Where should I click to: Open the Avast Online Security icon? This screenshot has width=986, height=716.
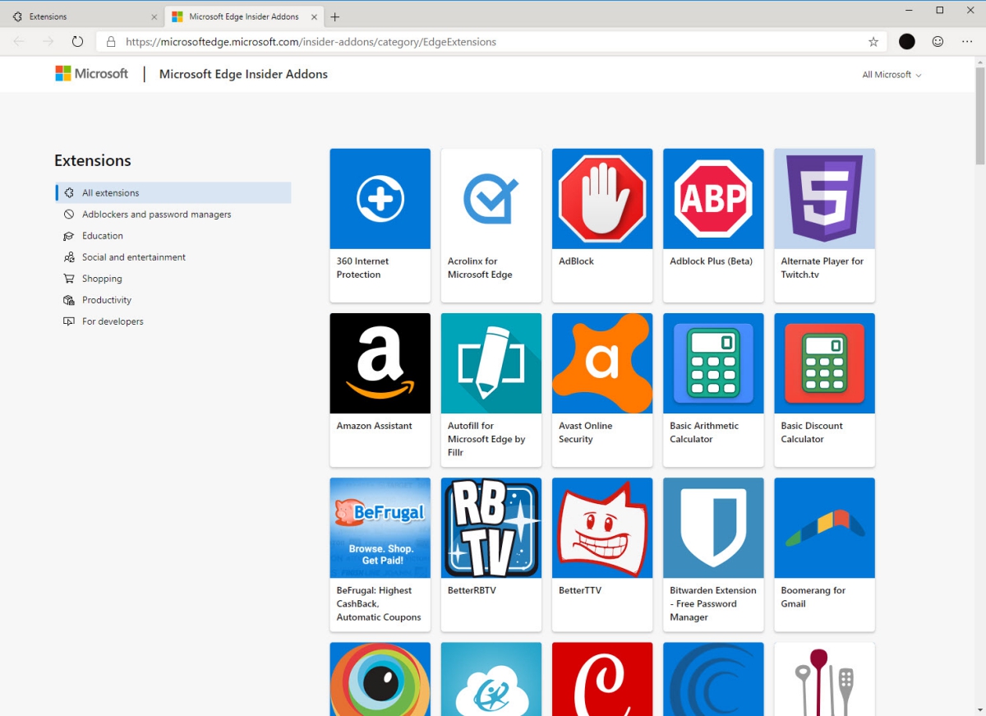coord(602,363)
